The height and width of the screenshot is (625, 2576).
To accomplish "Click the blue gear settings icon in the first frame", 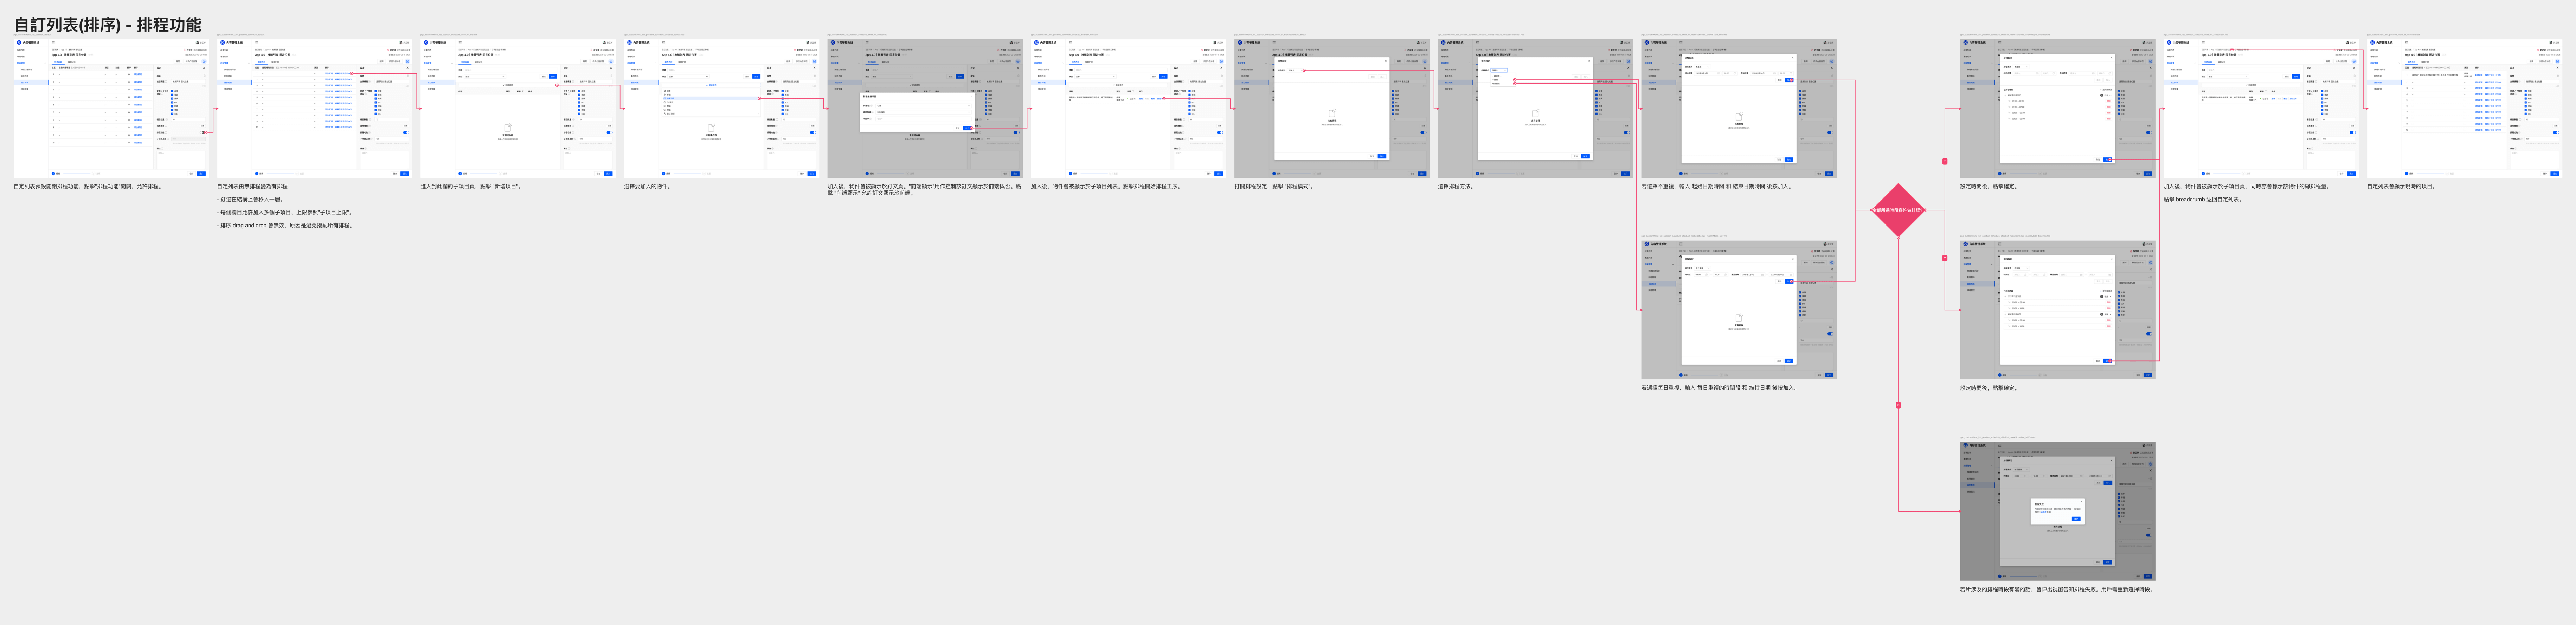I will point(204,61).
